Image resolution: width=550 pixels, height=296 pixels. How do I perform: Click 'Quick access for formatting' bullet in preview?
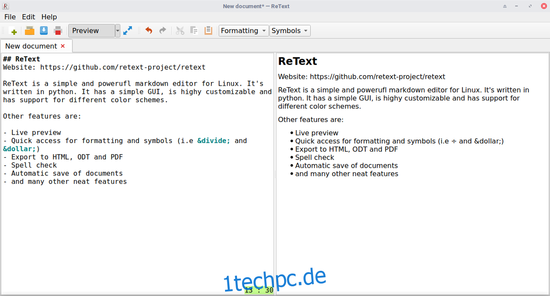point(400,141)
